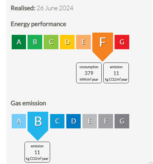Image resolution: width=153 pixels, height=164 pixels.
Task: Select the blue C gas emission box
Action: (57, 121)
